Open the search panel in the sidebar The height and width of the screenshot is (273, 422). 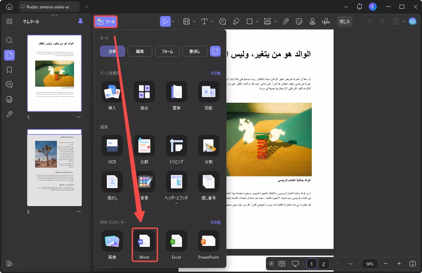tap(9, 40)
